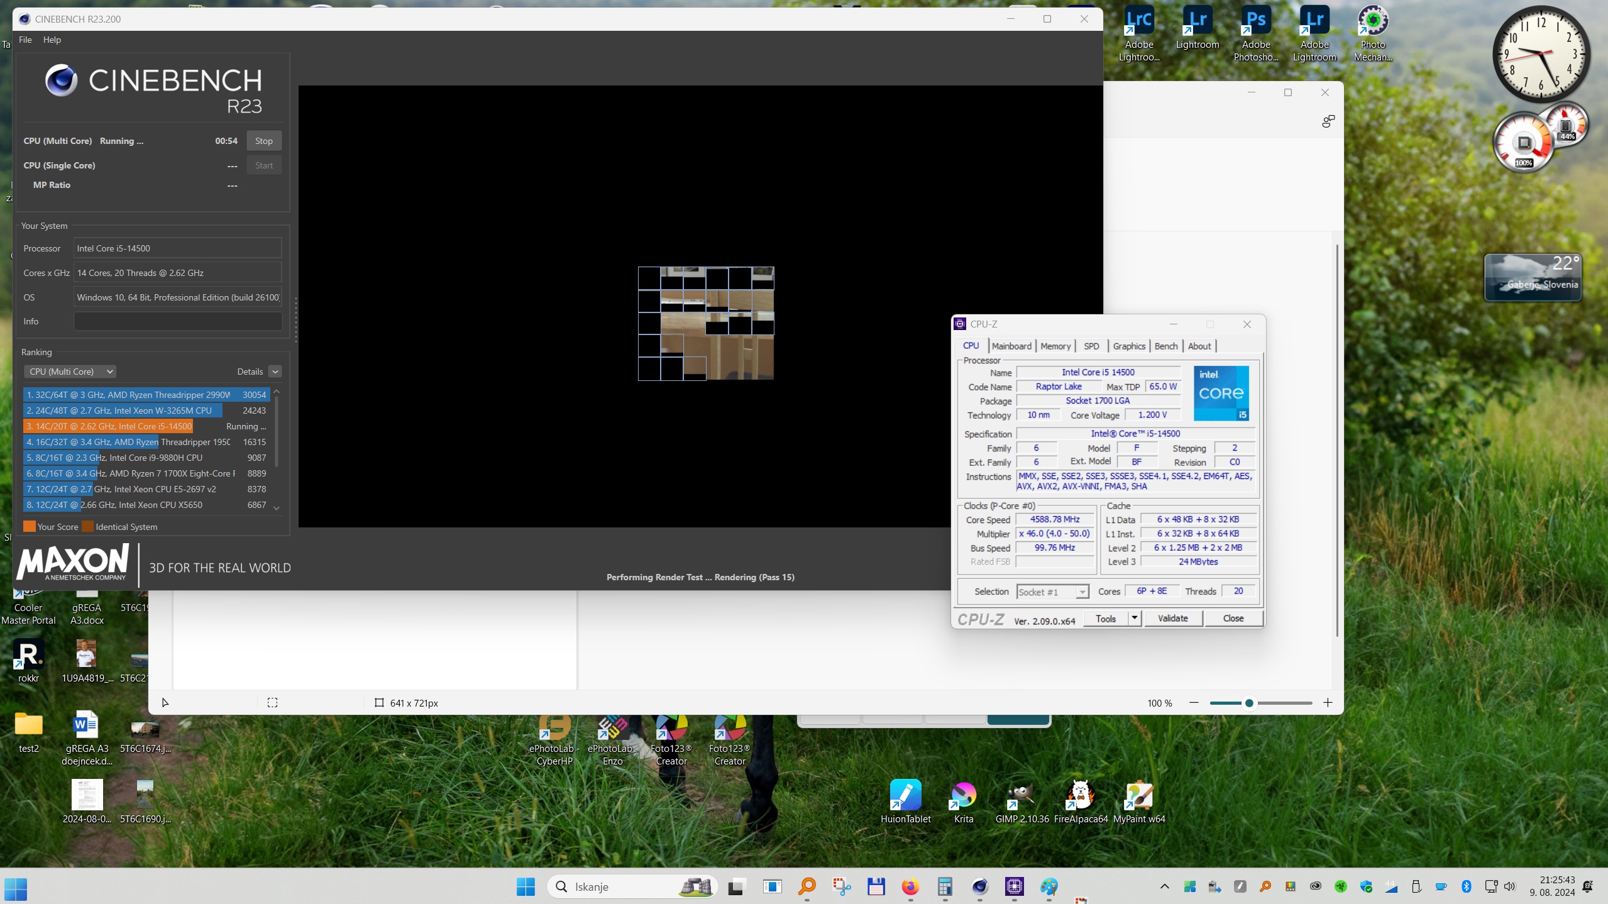Open the test2 folder on the desktop

click(28, 732)
